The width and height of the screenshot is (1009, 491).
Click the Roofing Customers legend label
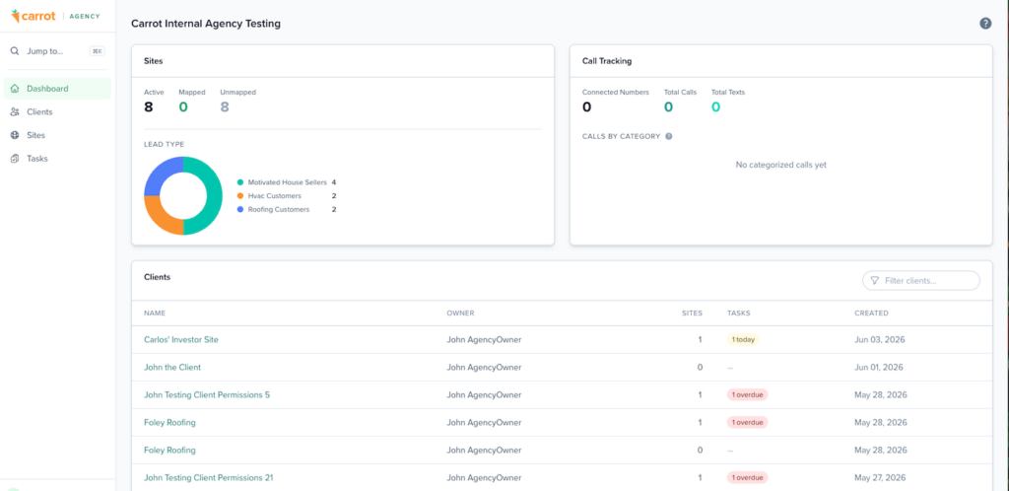click(x=279, y=210)
